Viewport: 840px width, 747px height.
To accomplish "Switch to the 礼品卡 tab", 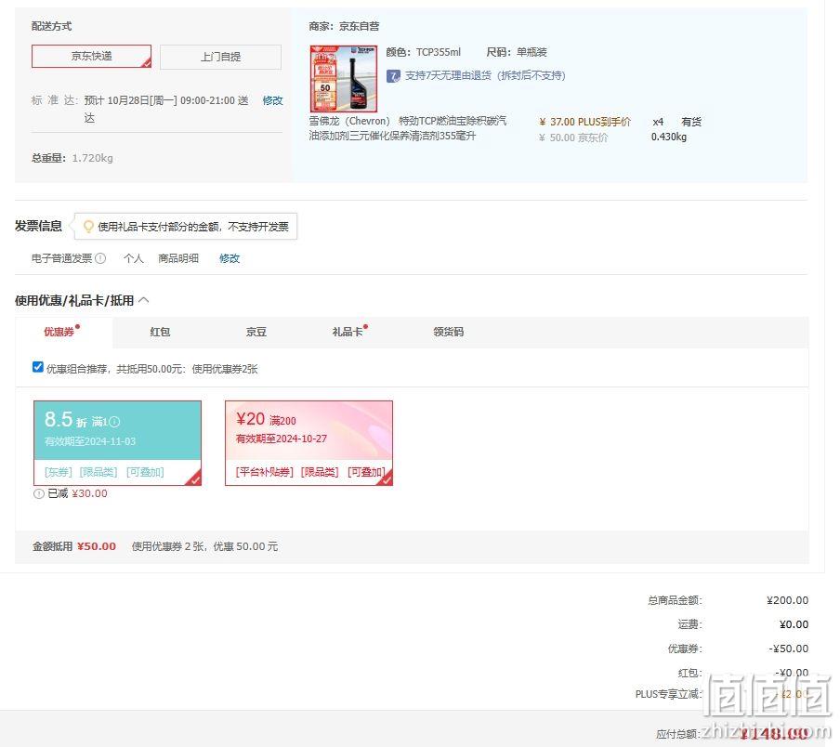I will [348, 332].
